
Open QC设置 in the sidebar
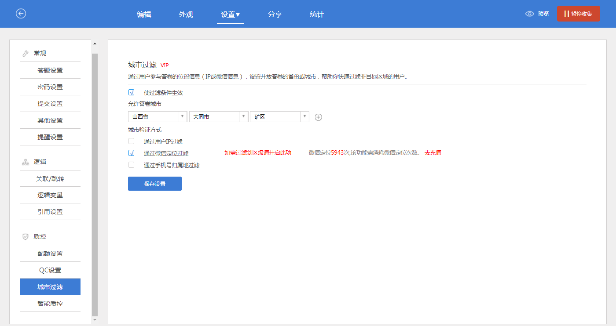click(x=50, y=270)
